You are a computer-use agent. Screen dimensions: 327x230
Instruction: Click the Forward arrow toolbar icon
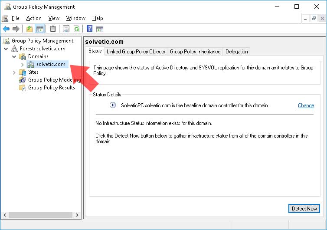click(16, 29)
